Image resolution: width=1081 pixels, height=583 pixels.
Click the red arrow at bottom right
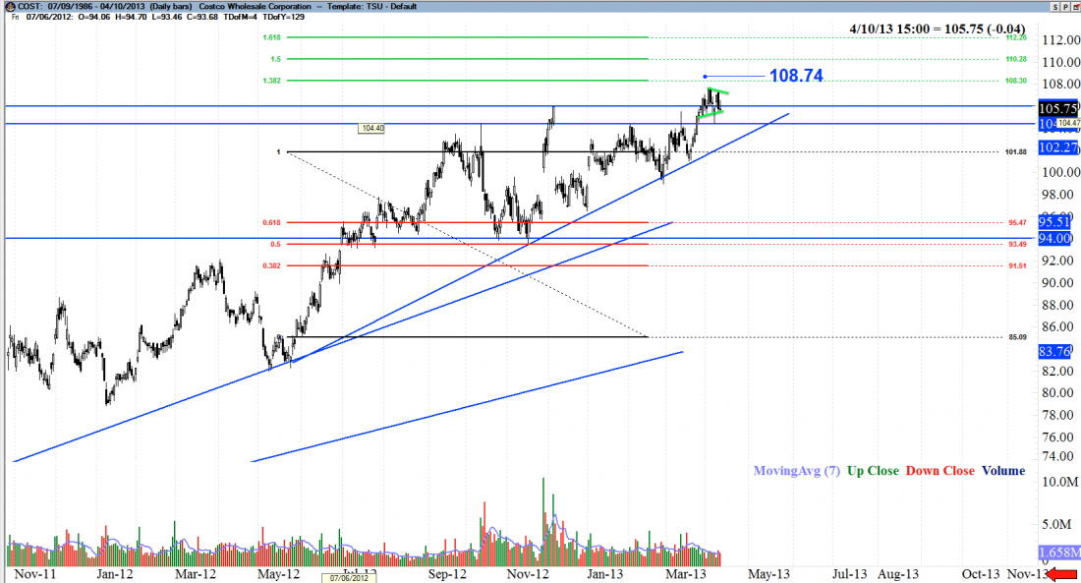1062,574
